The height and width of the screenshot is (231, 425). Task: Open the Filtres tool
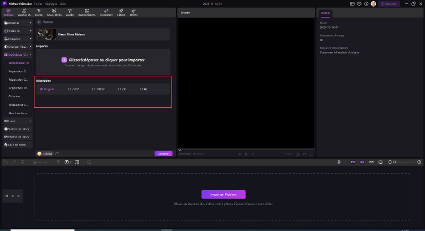(121, 12)
